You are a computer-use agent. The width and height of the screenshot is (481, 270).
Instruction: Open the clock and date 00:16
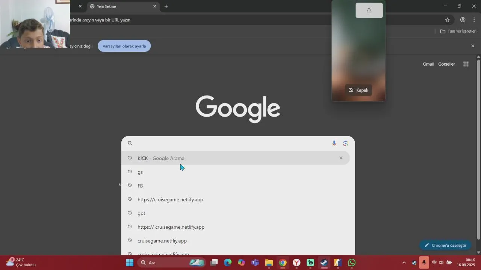466,262
